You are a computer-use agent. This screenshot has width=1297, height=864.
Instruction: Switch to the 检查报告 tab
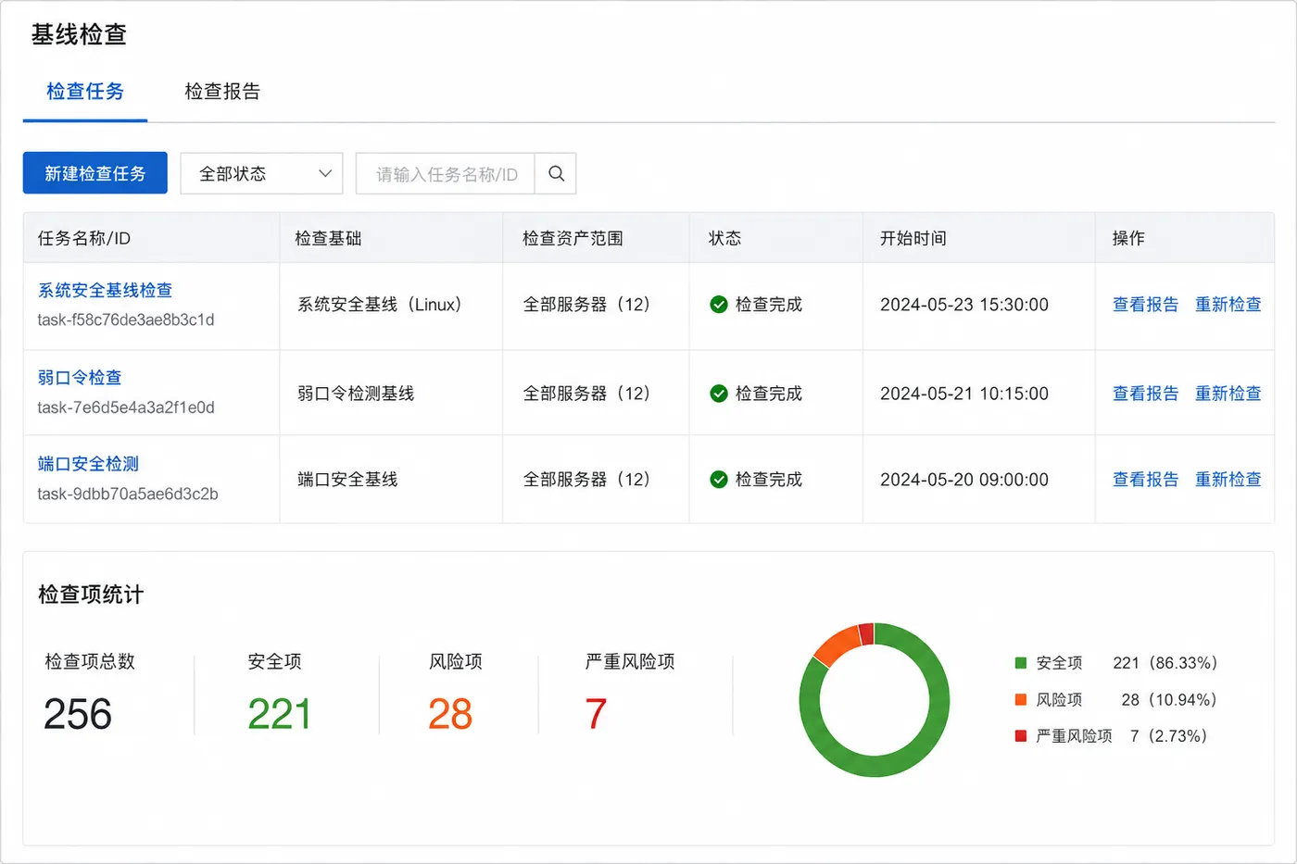(x=222, y=92)
